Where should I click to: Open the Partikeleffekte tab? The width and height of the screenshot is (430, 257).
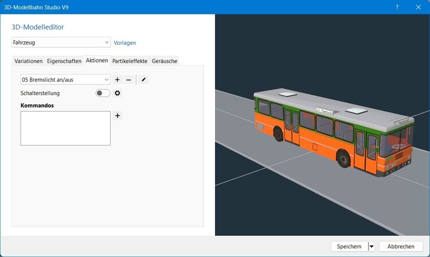click(130, 61)
